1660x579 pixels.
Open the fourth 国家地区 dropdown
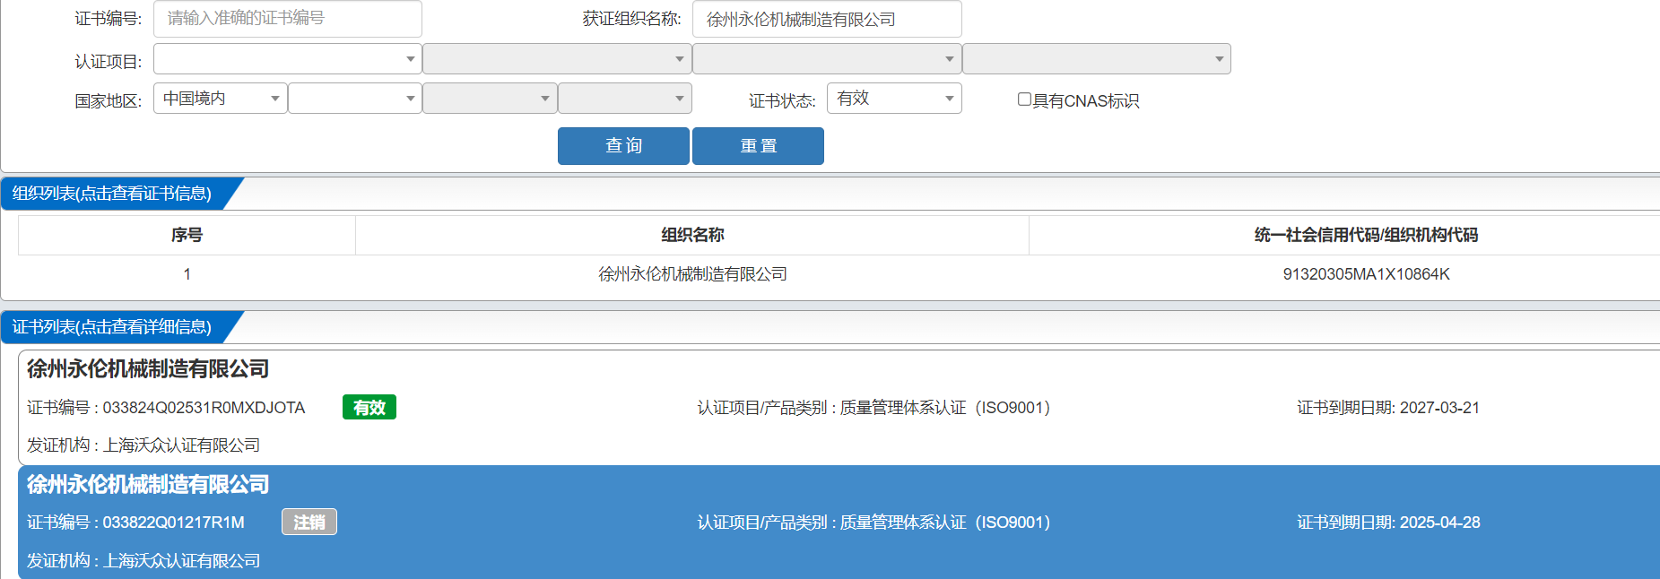(x=625, y=99)
